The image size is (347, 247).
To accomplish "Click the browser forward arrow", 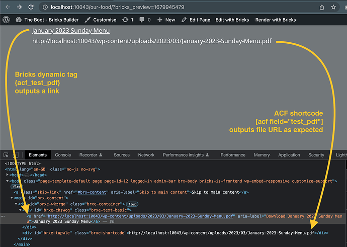I will (20, 7).
